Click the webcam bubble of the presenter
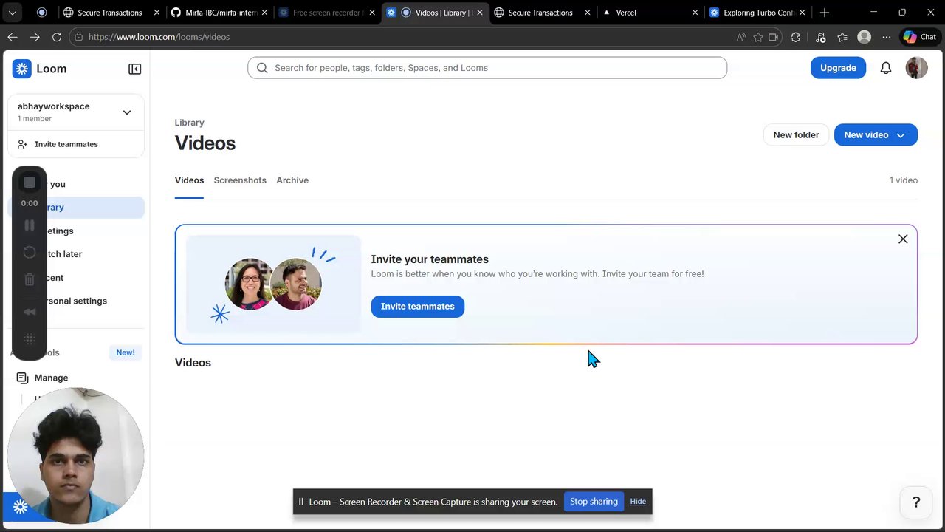This screenshot has height=532, width=945. tap(75, 456)
